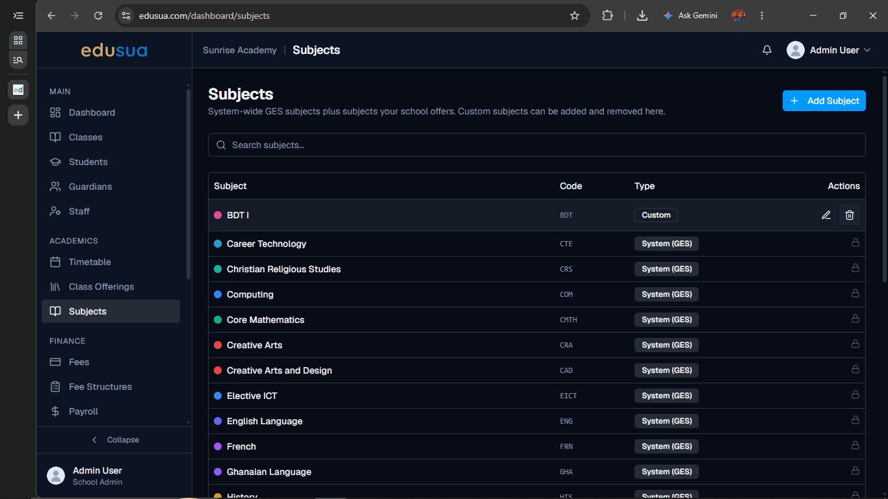Open Classes in sidebar
The width and height of the screenshot is (888, 499).
click(x=111, y=137)
